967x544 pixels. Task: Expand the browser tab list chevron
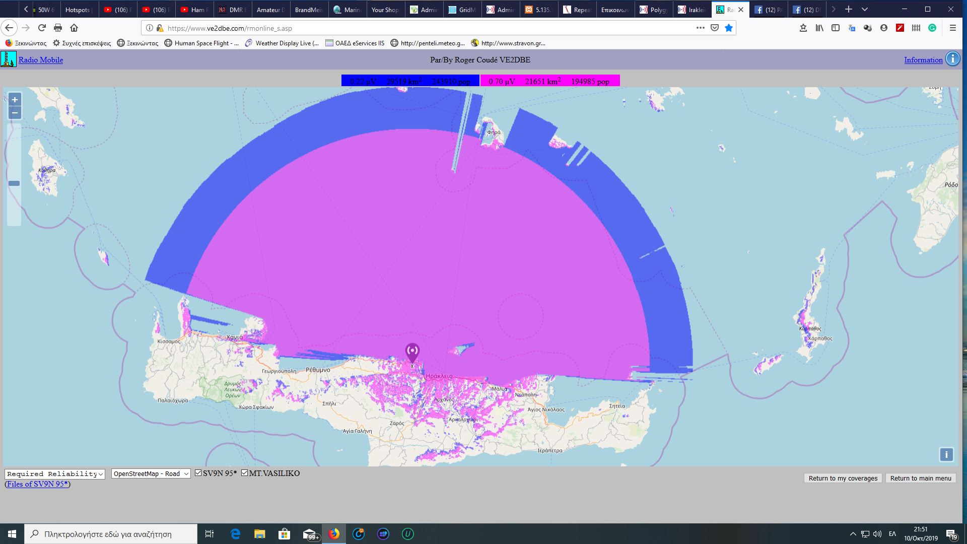coord(865,10)
